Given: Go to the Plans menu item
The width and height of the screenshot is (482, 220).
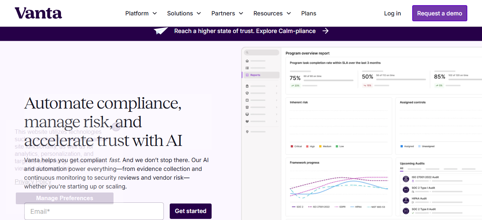Looking at the screenshot, I should coord(309,13).
